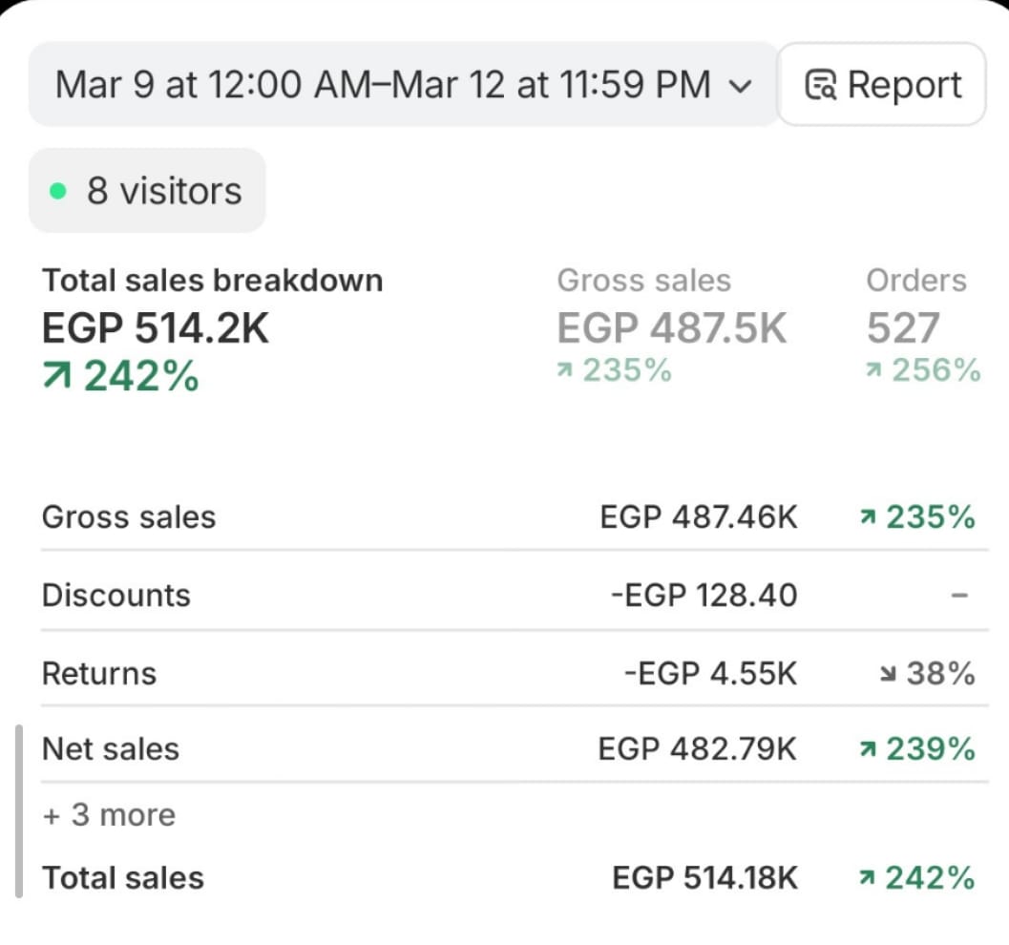Switch to the Gross sales metric tab
This screenshot has width=1009, height=945.
pos(672,325)
